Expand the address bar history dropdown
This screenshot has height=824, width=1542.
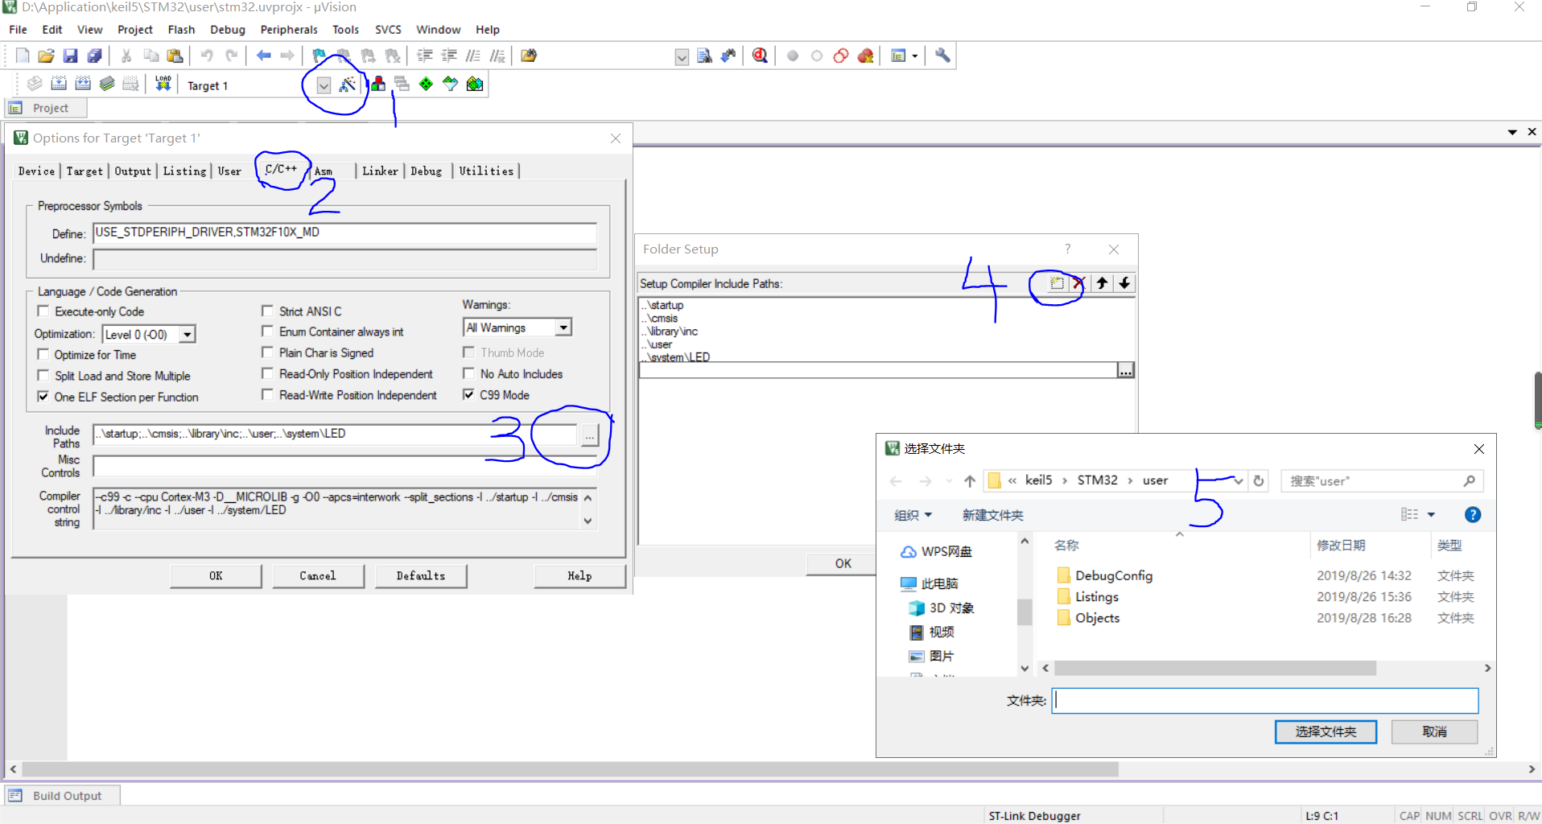point(1238,481)
